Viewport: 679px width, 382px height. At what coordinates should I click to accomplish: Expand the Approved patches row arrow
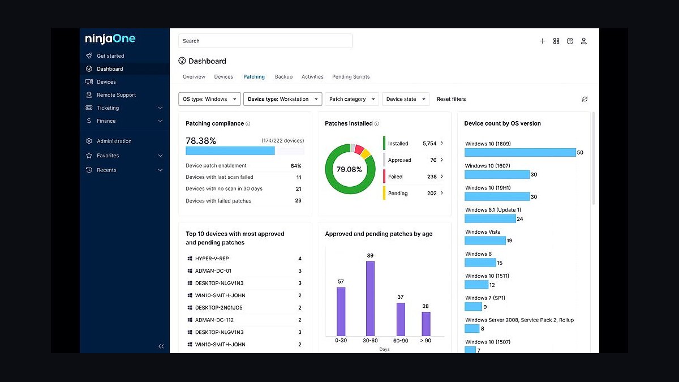442,160
